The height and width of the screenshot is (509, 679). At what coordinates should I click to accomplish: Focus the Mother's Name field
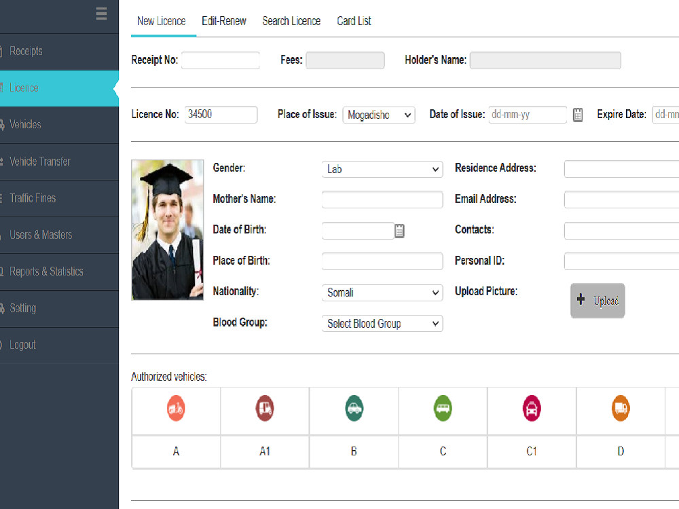click(382, 200)
